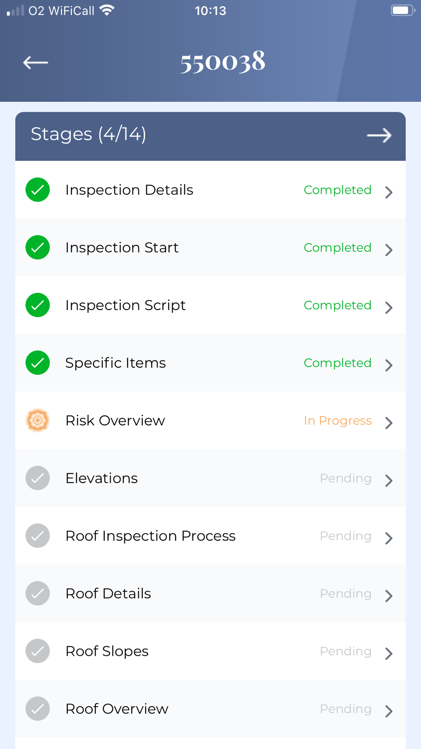Tap the Stages (4/14) progress header
421x749 pixels.
tap(88, 134)
